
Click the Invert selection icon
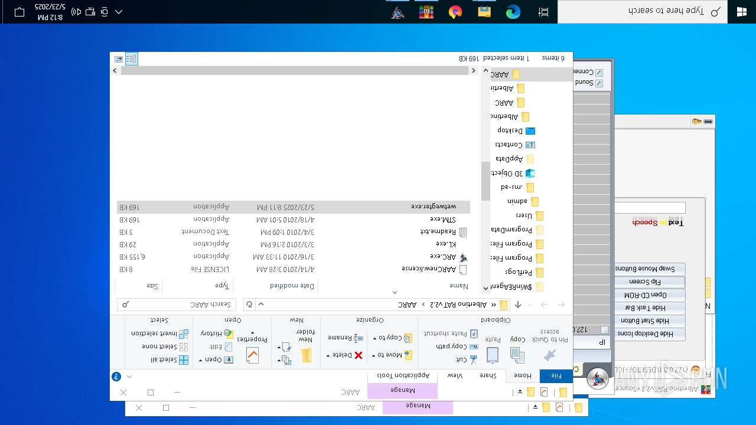click(x=184, y=334)
